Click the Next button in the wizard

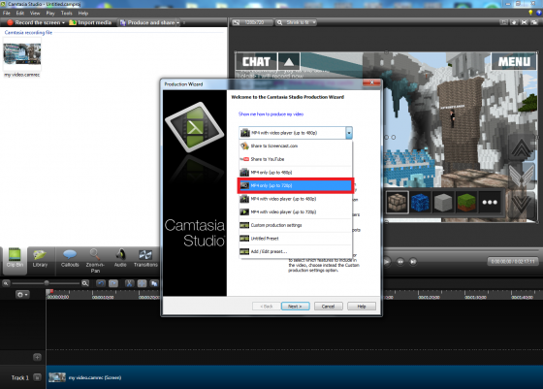click(x=295, y=307)
